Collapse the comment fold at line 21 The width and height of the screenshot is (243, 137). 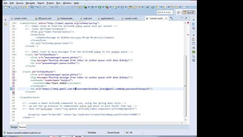tap(16, 29)
